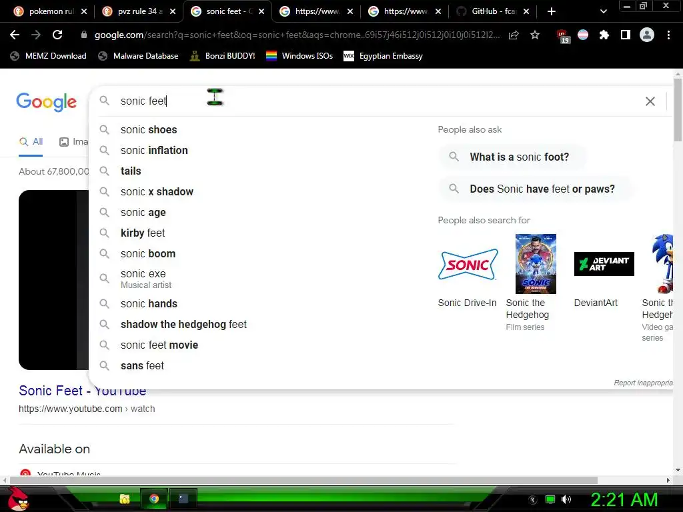
Task: Open the MEMZ Download bookmark
Action: click(x=48, y=56)
